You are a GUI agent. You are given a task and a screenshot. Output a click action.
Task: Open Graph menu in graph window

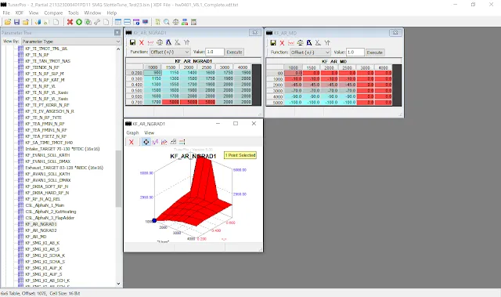point(132,132)
